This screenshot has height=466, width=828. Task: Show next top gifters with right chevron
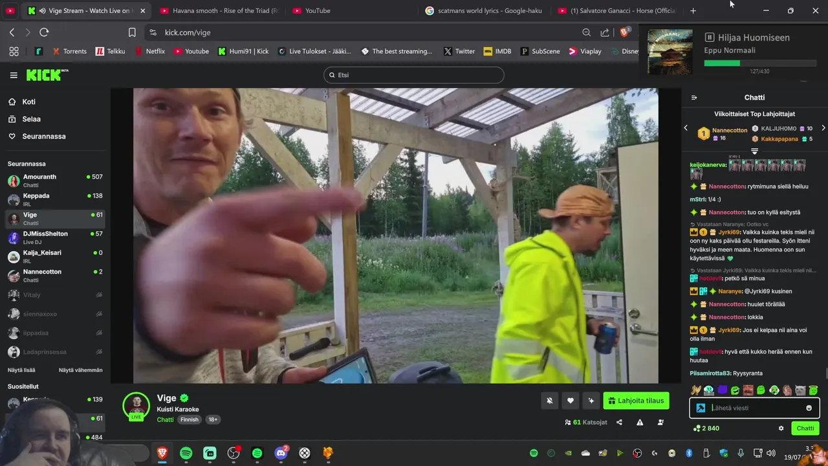(823, 128)
